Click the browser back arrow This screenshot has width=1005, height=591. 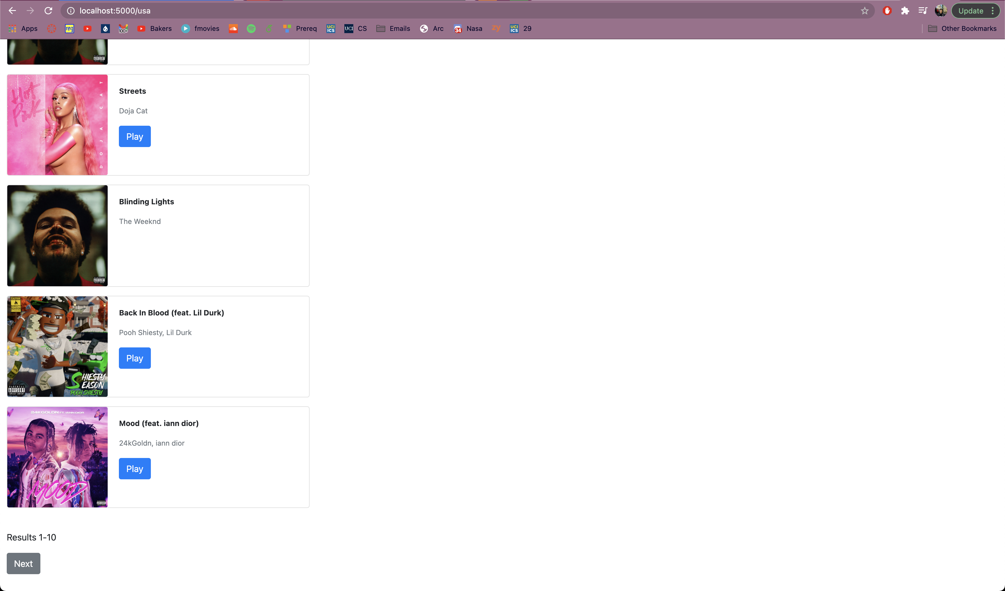click(12, 11)
